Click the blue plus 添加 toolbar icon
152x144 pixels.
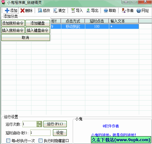pos(7,10)
